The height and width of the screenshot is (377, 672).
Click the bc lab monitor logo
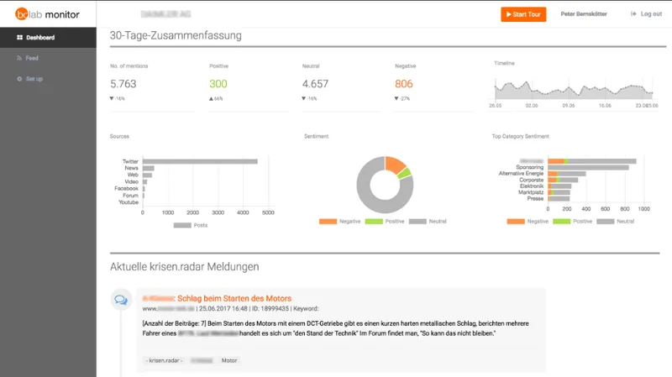coord(47,14)
